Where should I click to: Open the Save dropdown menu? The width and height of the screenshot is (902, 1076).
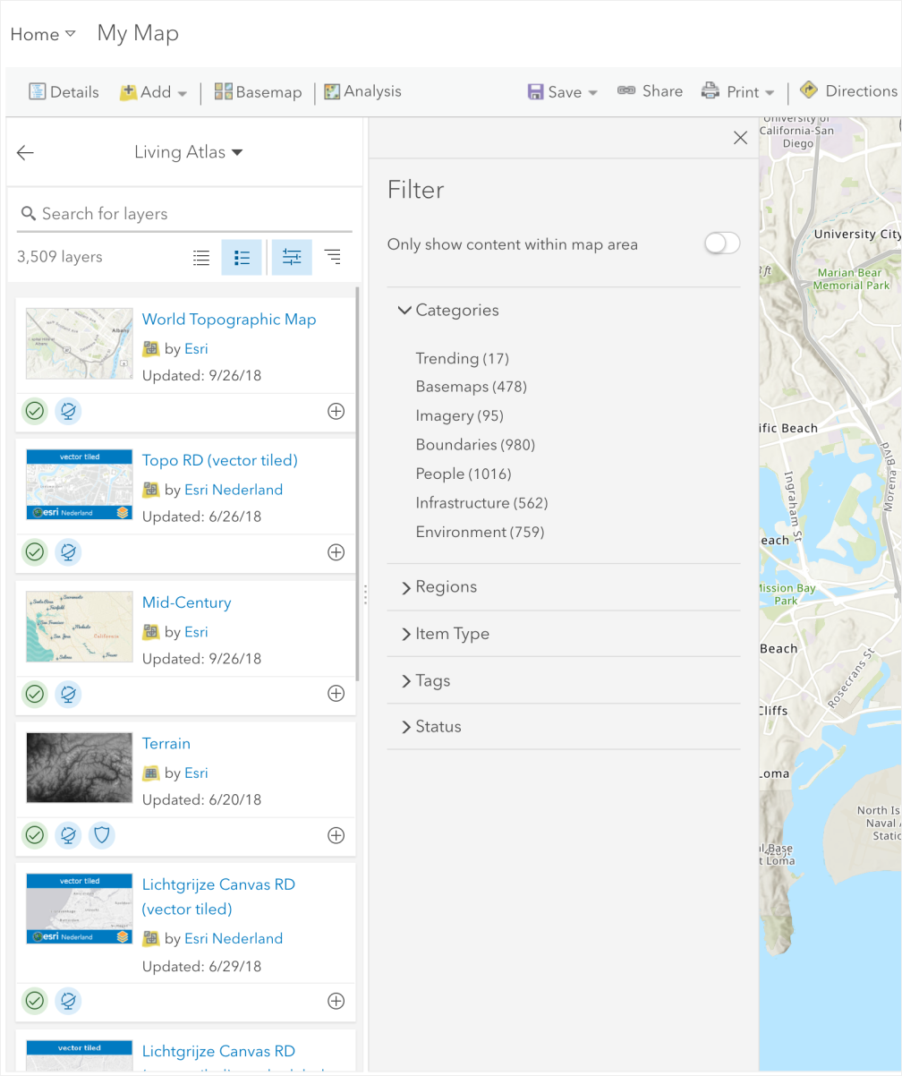pyautogui.click(x=591, y=91)
